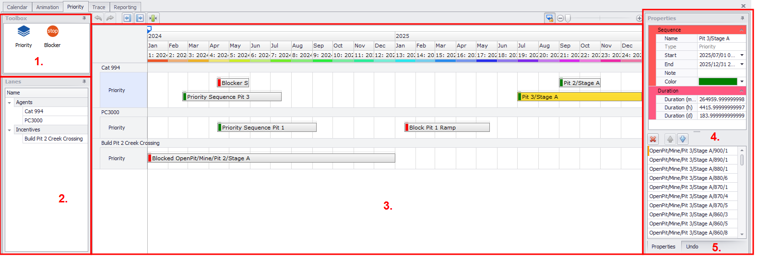Image resolution: width=758 pixels, height=259 pixels.
Task: Collapse the Sequence property group
Action: (741, 30)
